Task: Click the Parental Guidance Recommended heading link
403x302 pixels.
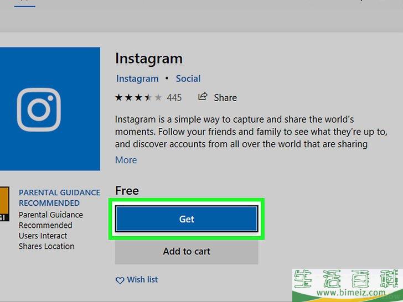Action: pyautogui.click(x=59, y=198)
